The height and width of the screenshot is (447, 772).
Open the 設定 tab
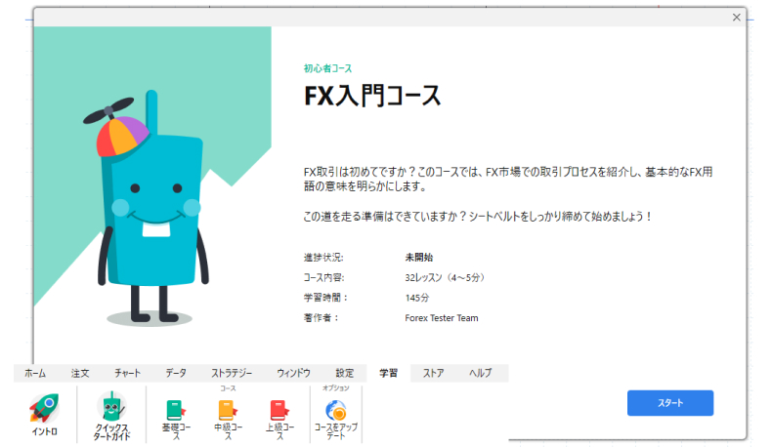coord(345,373)
